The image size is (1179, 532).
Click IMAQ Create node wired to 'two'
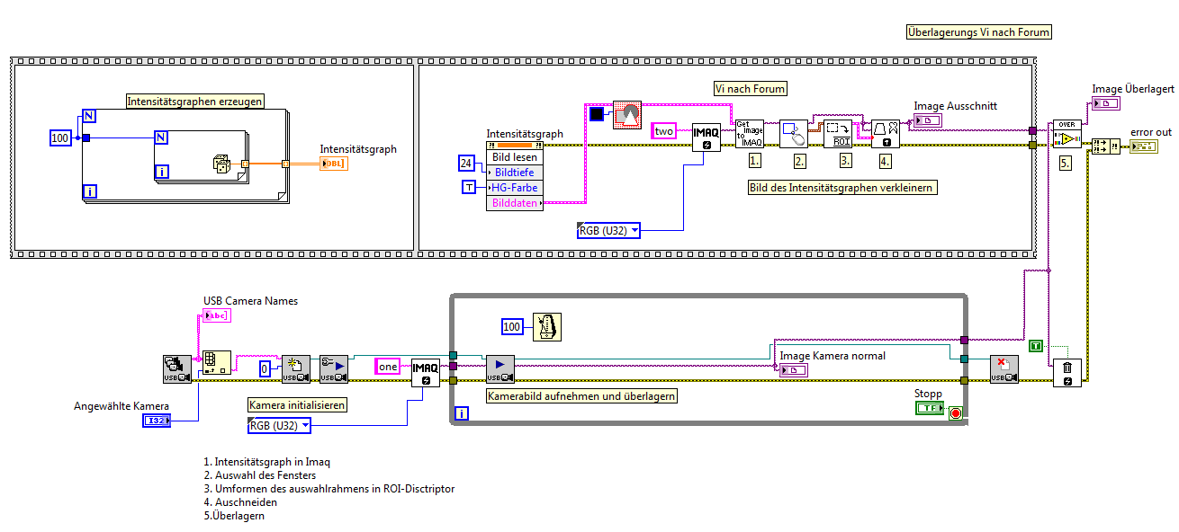coord(706,137)
